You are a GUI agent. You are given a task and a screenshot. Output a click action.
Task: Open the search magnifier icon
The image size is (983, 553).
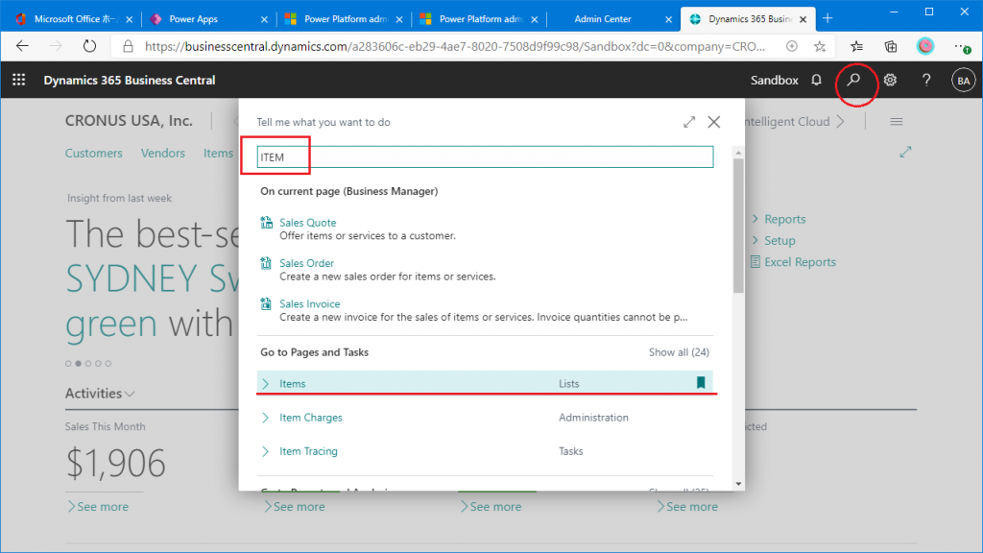point(853,80)
